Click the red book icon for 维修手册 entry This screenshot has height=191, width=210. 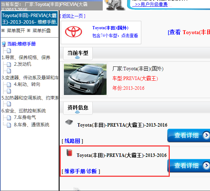pos(69,152)
